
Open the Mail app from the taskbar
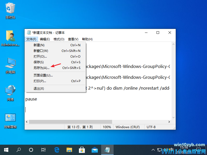95,150
